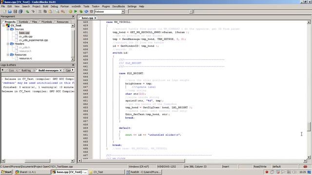Click the editor vertical scrollbar thumb

(x=309, y=126)
